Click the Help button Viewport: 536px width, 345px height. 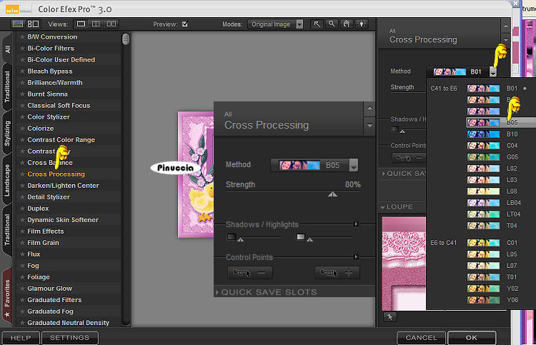tap(21, 338)
